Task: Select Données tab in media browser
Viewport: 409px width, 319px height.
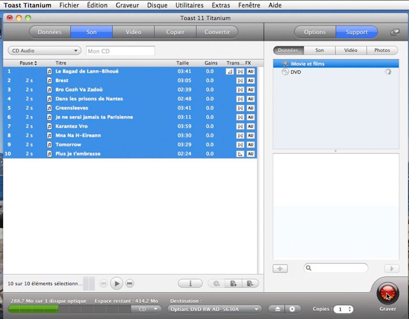Action: coord(288,50)
